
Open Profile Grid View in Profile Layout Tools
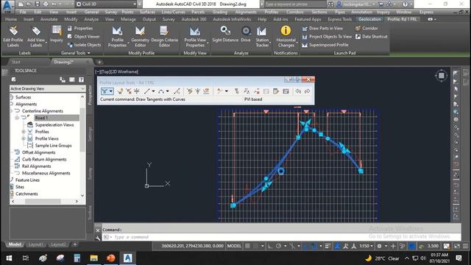[x=286, y=91]
